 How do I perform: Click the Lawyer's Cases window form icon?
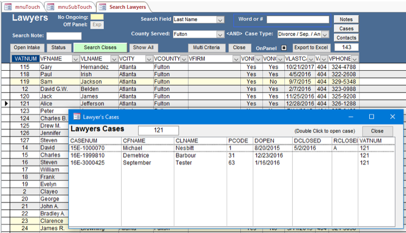[x=77, y=116]
